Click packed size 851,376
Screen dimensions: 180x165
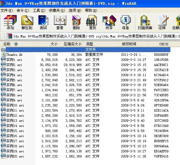click(75, 95)
